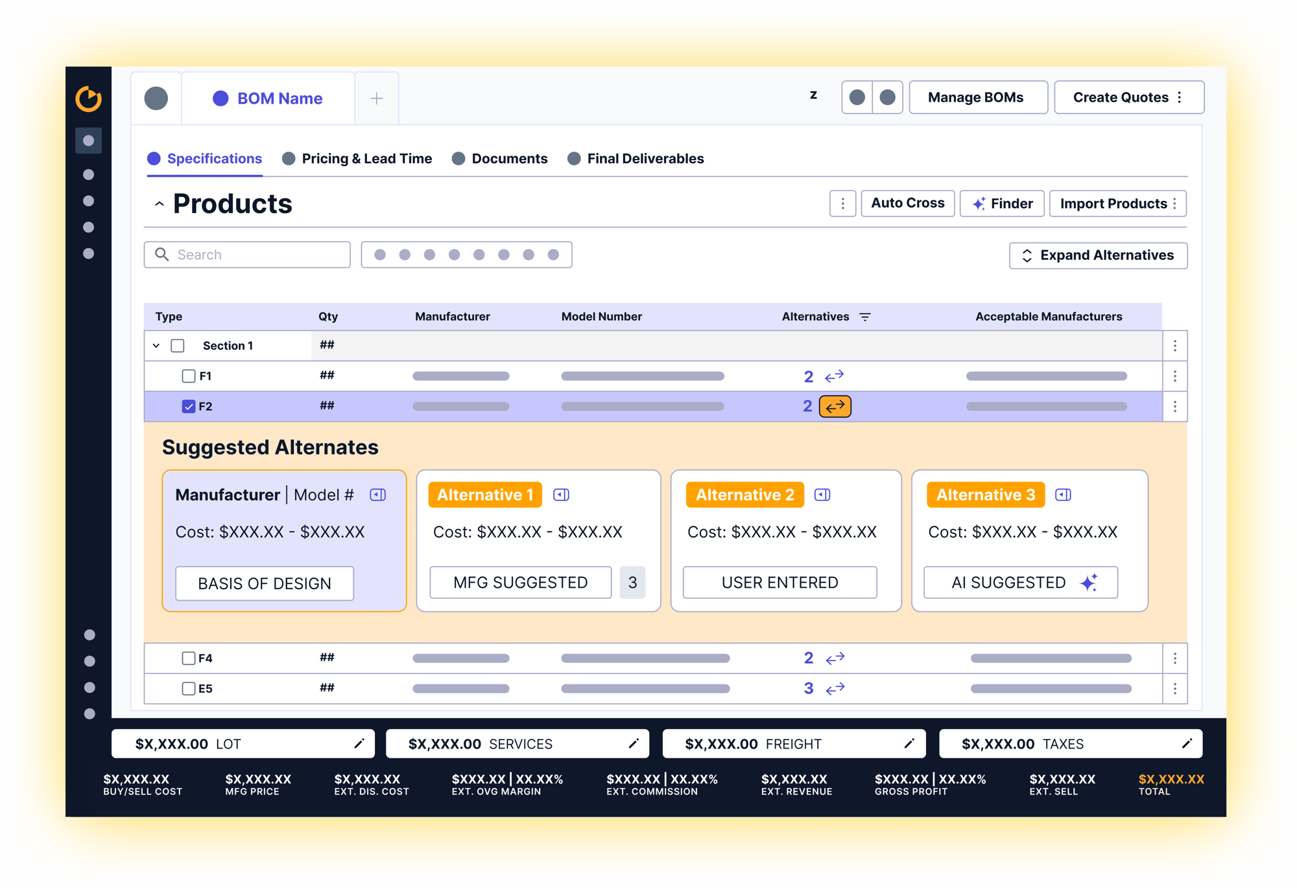Viewport: 1297px width, 888px height.
Task: Collapse the Products section caret
Action: (x=159, y=204)
